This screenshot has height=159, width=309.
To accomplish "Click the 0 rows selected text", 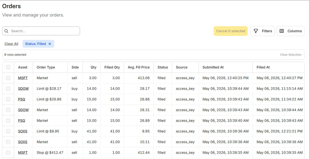I will pyautogui.click(x=15, y=55).
